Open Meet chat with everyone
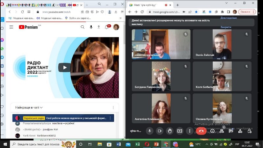Screen dimensions: 263x148 click(x=231, y=131)
